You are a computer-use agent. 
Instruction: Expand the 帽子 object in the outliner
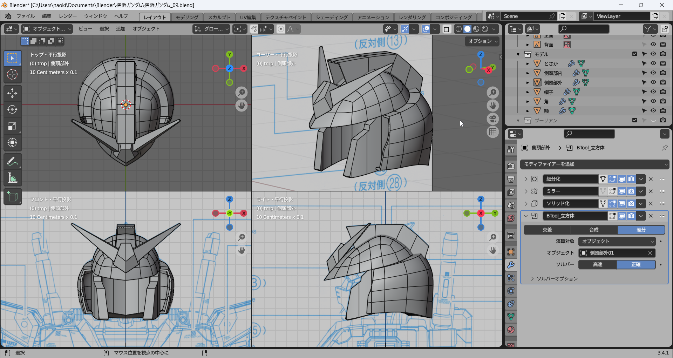tap(528, 92)
